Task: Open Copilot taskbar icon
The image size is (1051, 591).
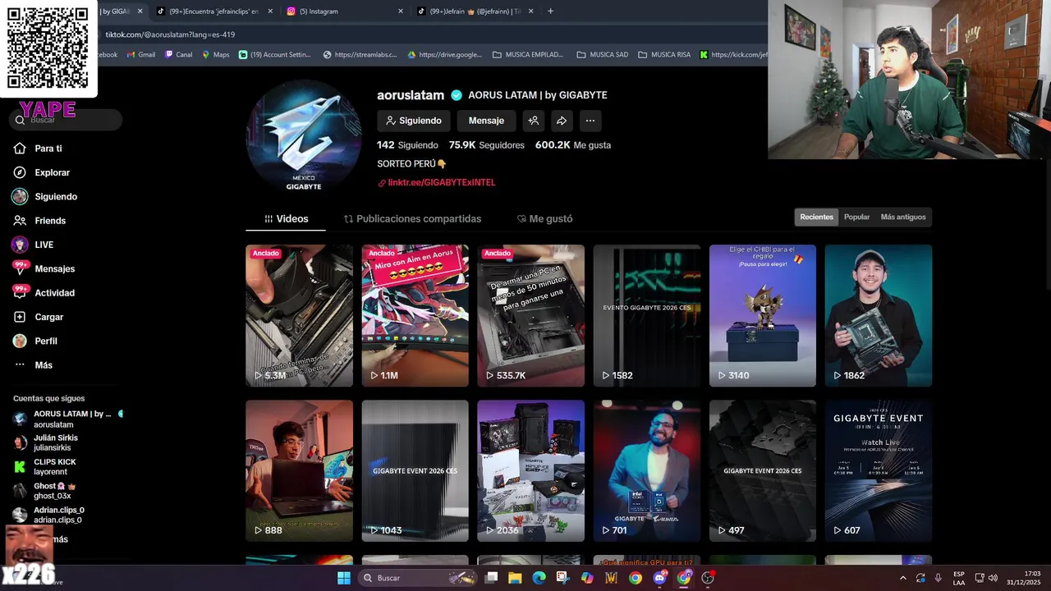Action: (587, 578)
